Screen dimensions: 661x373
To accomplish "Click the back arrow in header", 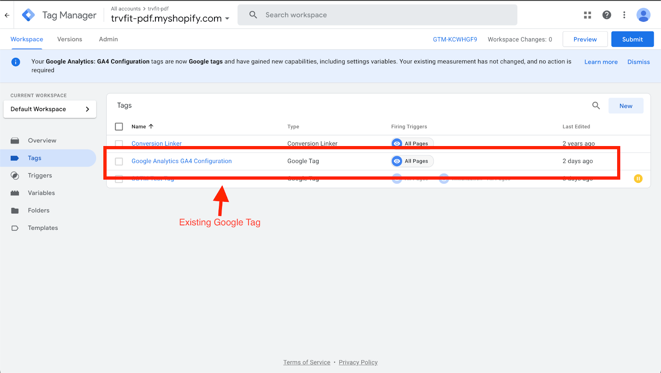I will coord(7,15).
